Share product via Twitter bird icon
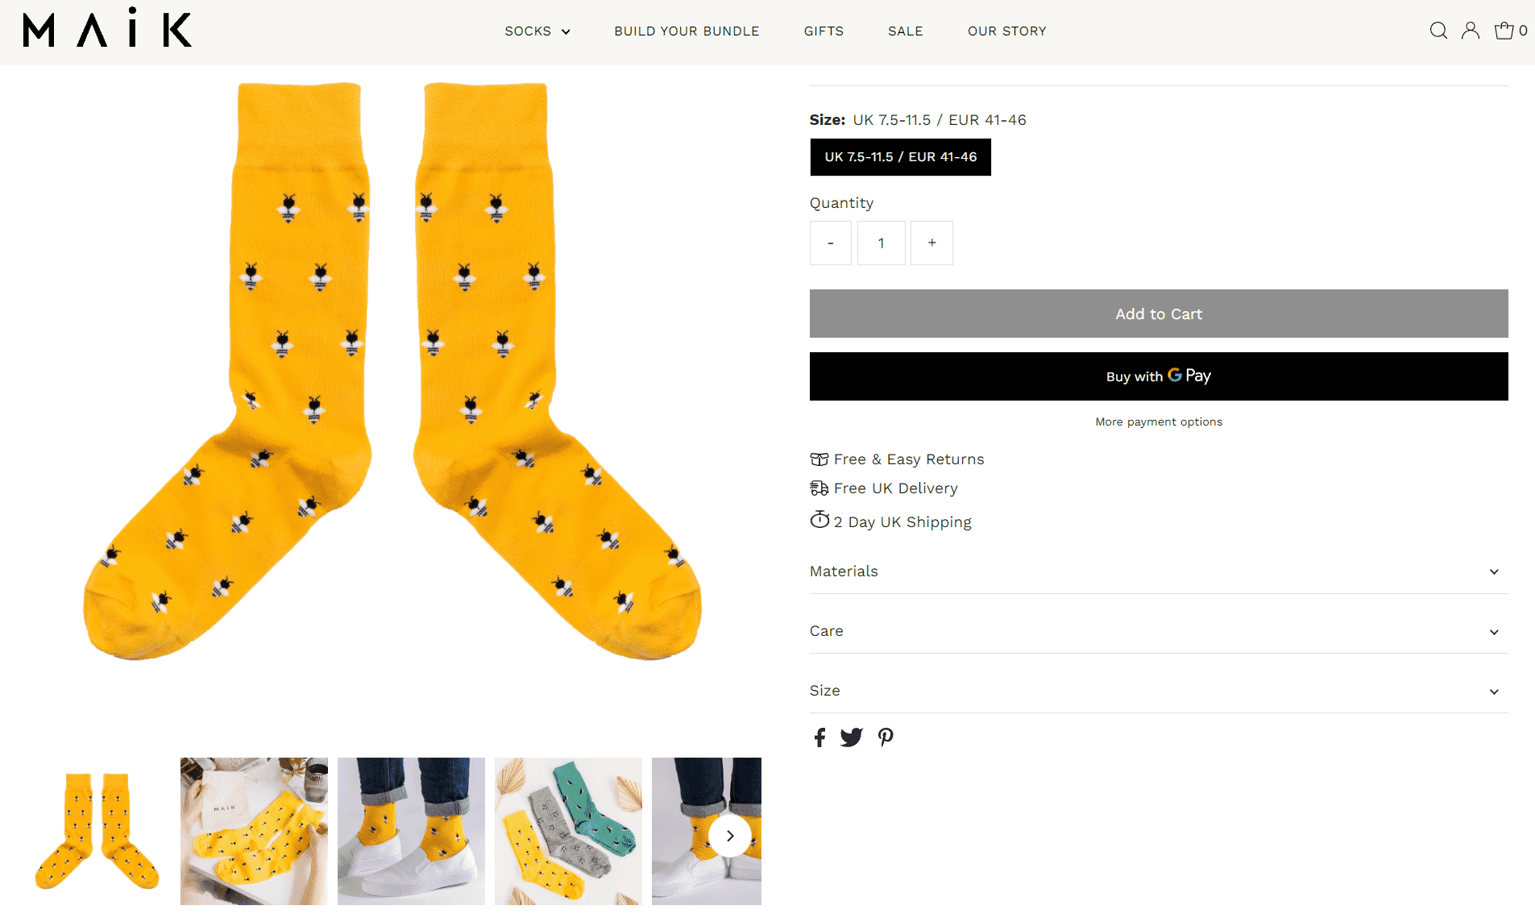 [852, 737]
